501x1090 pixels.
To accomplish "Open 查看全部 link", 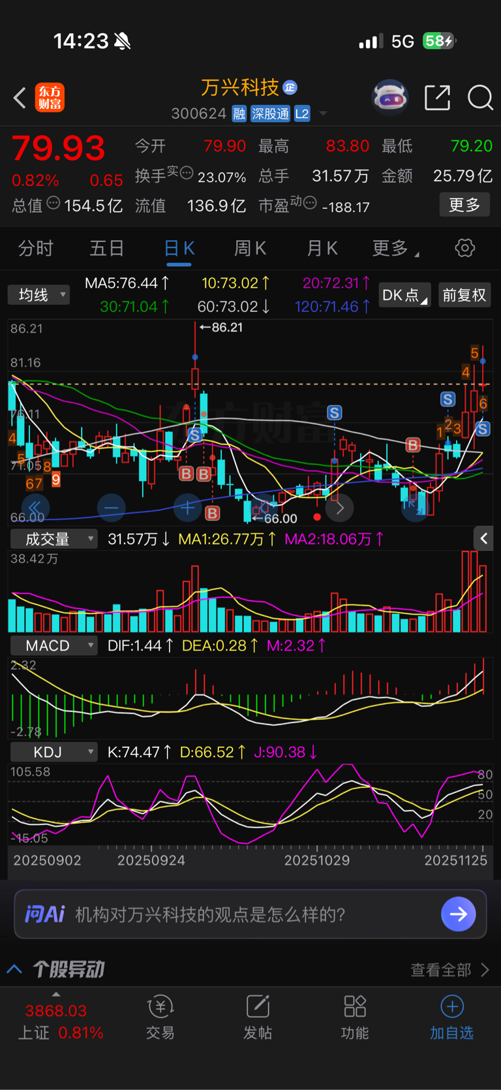I will 450,970.
